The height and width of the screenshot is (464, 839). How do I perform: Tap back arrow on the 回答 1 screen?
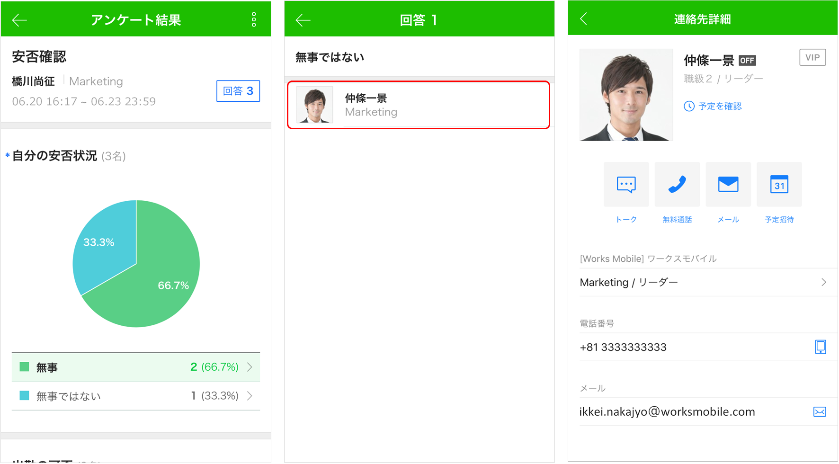[303, 20]
